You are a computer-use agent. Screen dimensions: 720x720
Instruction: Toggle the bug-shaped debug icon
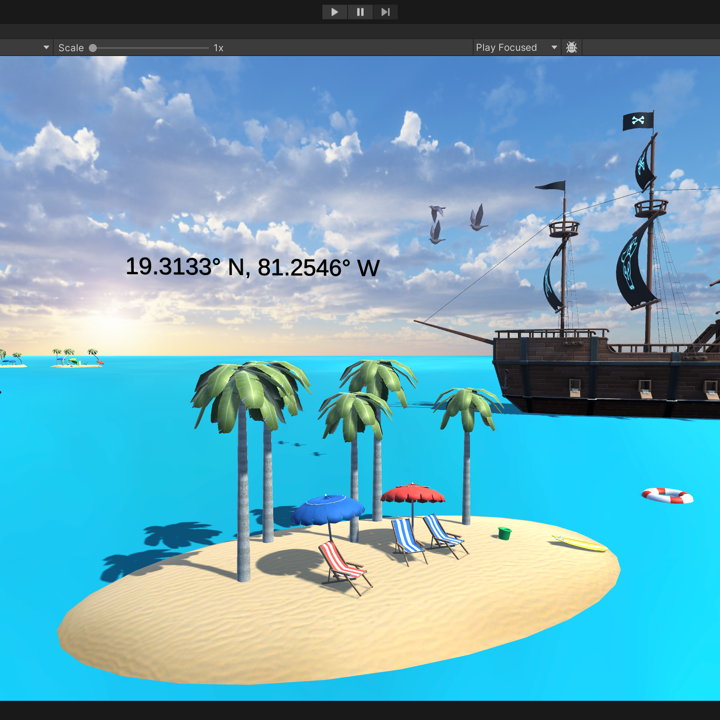click(572, 48)
